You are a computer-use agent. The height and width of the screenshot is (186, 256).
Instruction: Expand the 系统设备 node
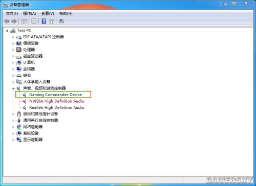[13, 133]
